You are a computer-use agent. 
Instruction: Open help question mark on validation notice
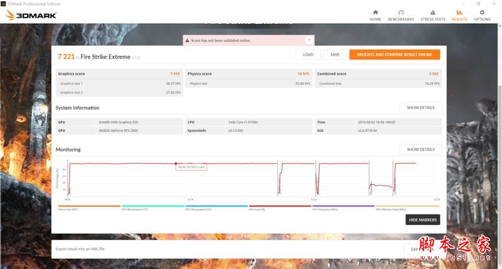pyautogui.click(x=309, y=40)
